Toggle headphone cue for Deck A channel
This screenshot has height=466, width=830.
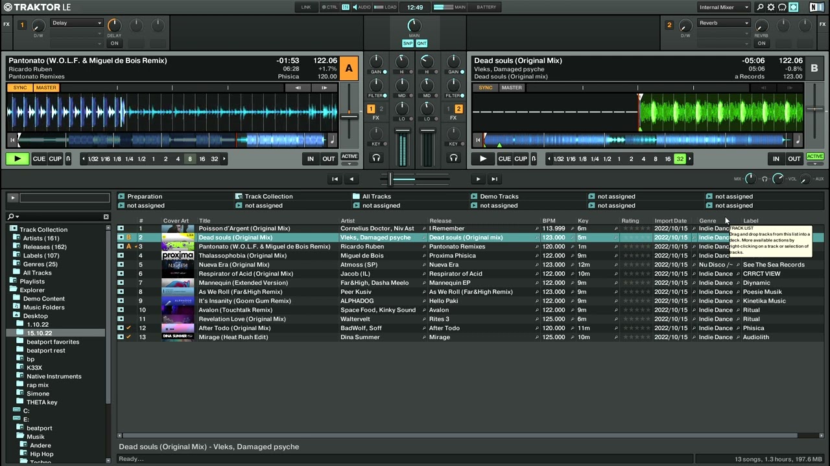(376, 158)
